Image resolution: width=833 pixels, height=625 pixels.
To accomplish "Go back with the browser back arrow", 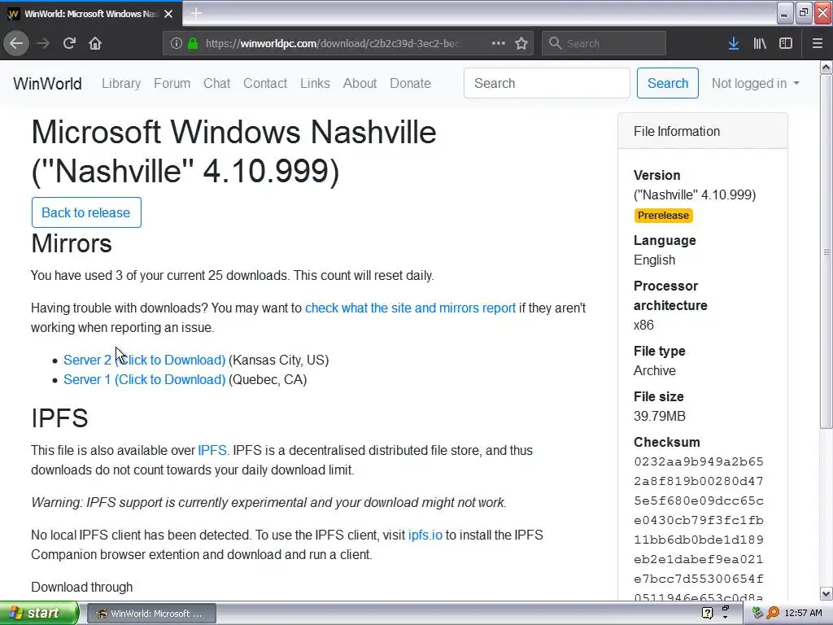I will tap(16, 43).
